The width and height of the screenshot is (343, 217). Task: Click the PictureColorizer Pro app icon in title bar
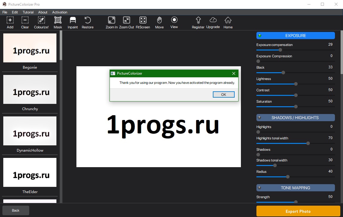[x=4, y=4]
